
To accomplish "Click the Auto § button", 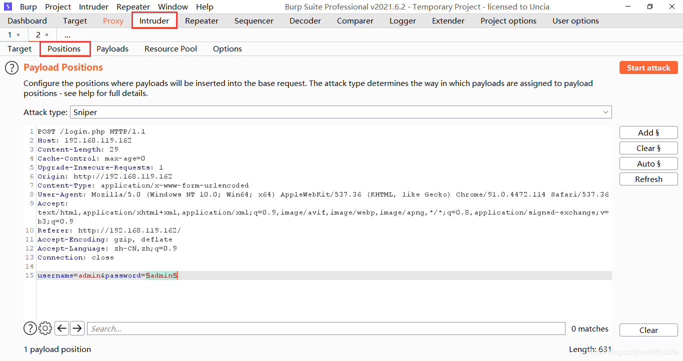I will click(x=648, y=163).
